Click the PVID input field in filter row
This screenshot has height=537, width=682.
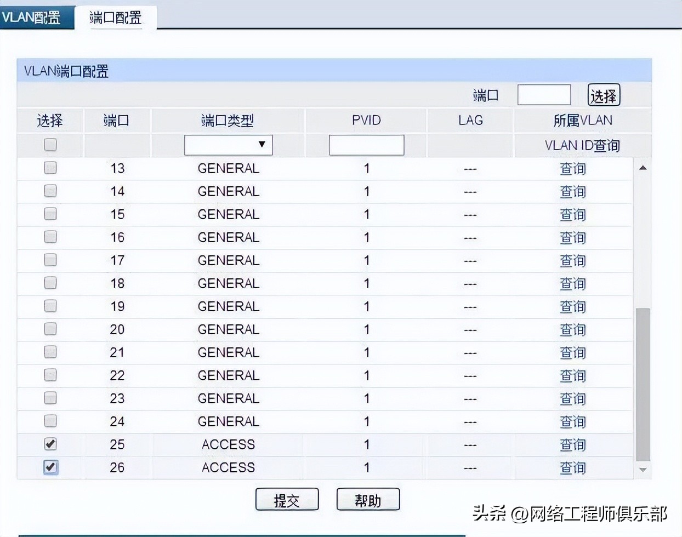[x=366, y=145]
